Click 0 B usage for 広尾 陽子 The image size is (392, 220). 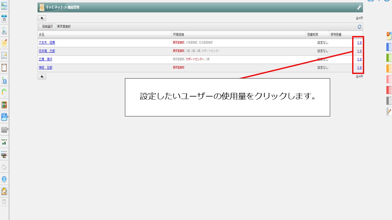pos(359,59)
